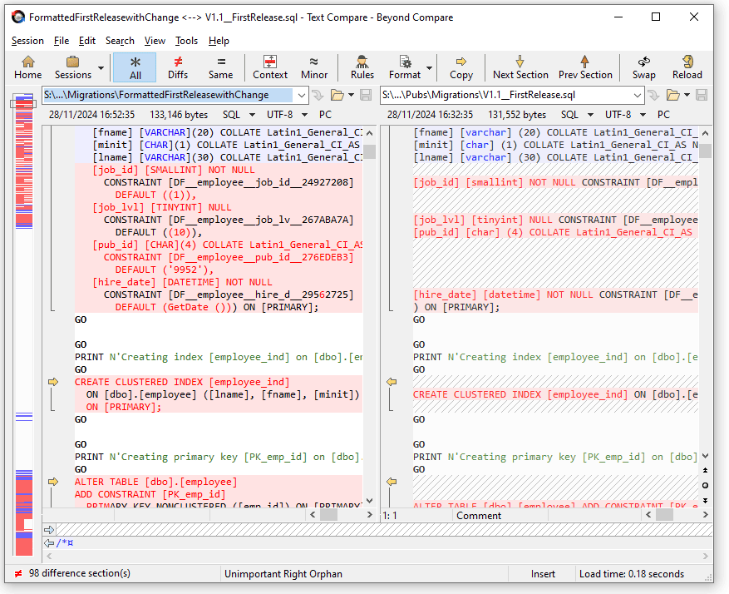Click the not-equal icon in the status bar
The image size is (729, 594).
(x=18, y=574)
